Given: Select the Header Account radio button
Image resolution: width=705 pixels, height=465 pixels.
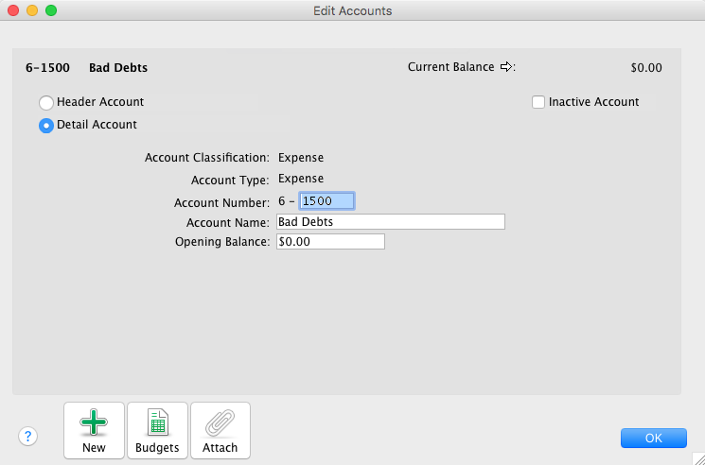Looking at the screenshot, I should coord(46,102).
